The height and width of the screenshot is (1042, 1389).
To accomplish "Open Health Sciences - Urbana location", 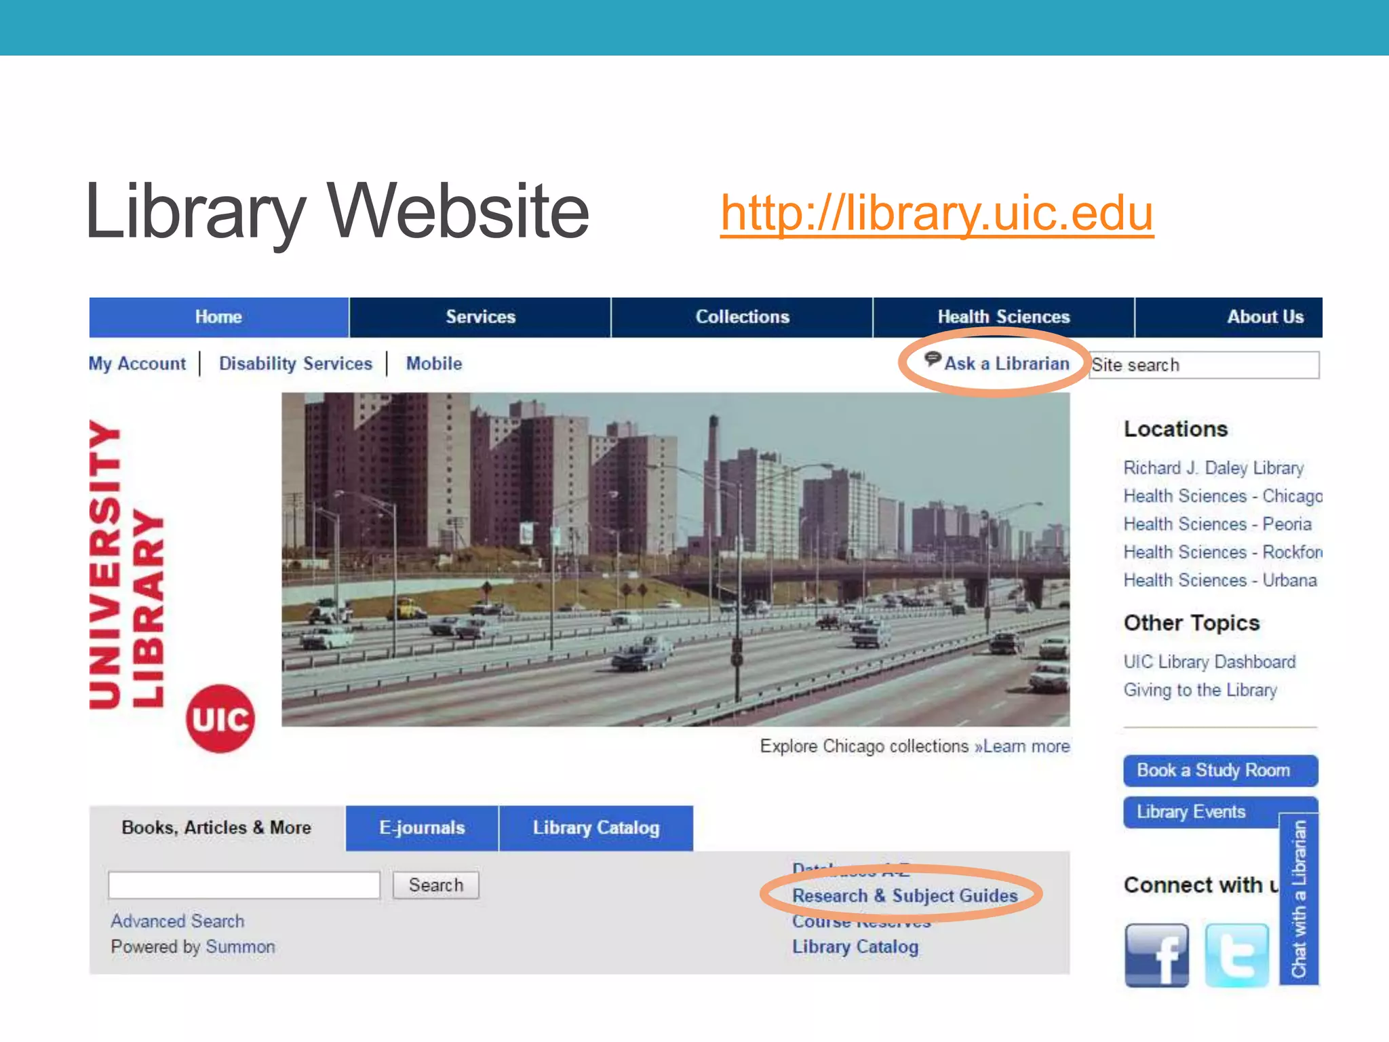I will point(1220,580).
